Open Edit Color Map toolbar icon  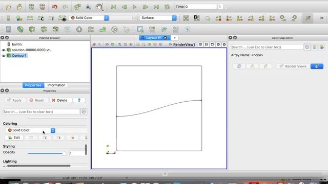[x=19, y=18]
